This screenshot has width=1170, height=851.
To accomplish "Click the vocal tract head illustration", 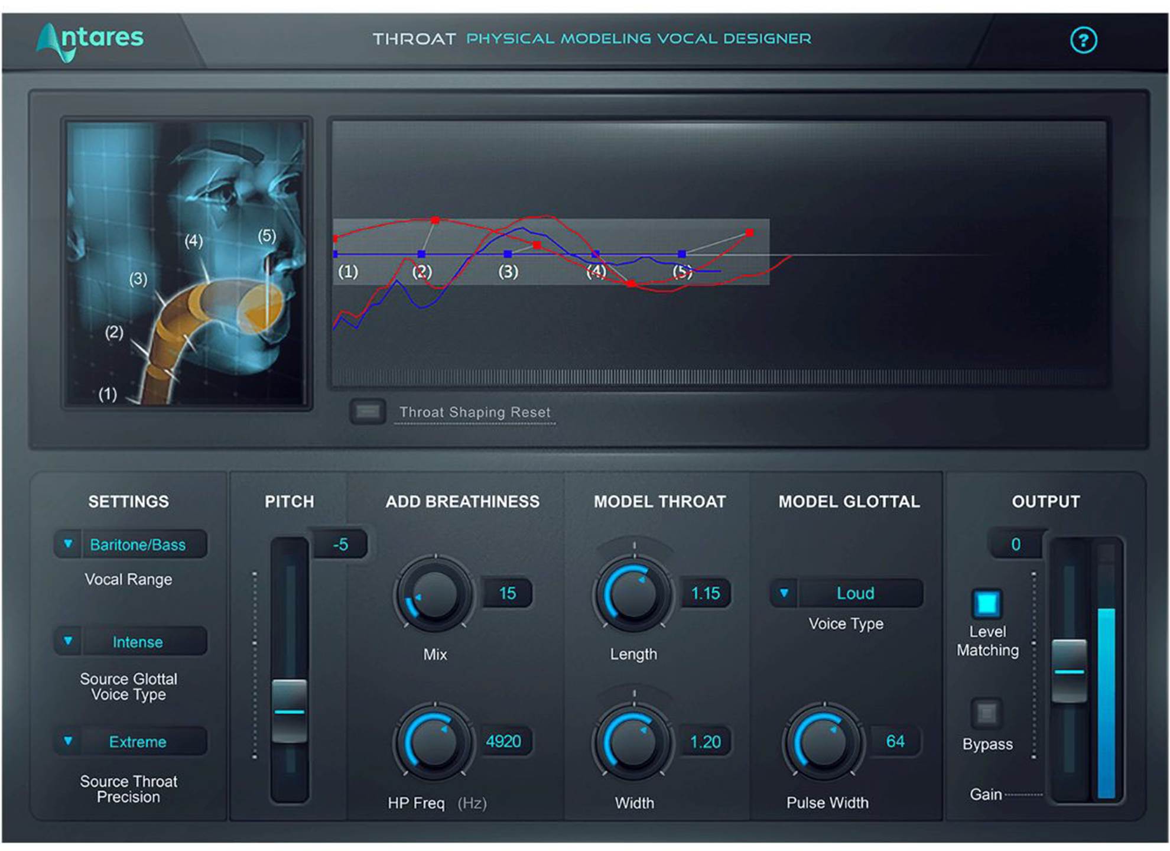I will click(x=187, y=263).
